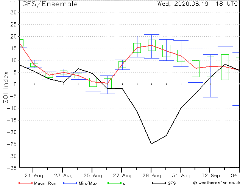The image size is (240, 185).
Task: Click the 27 Aug x-axis label
Action: click(x=122, y=176)
